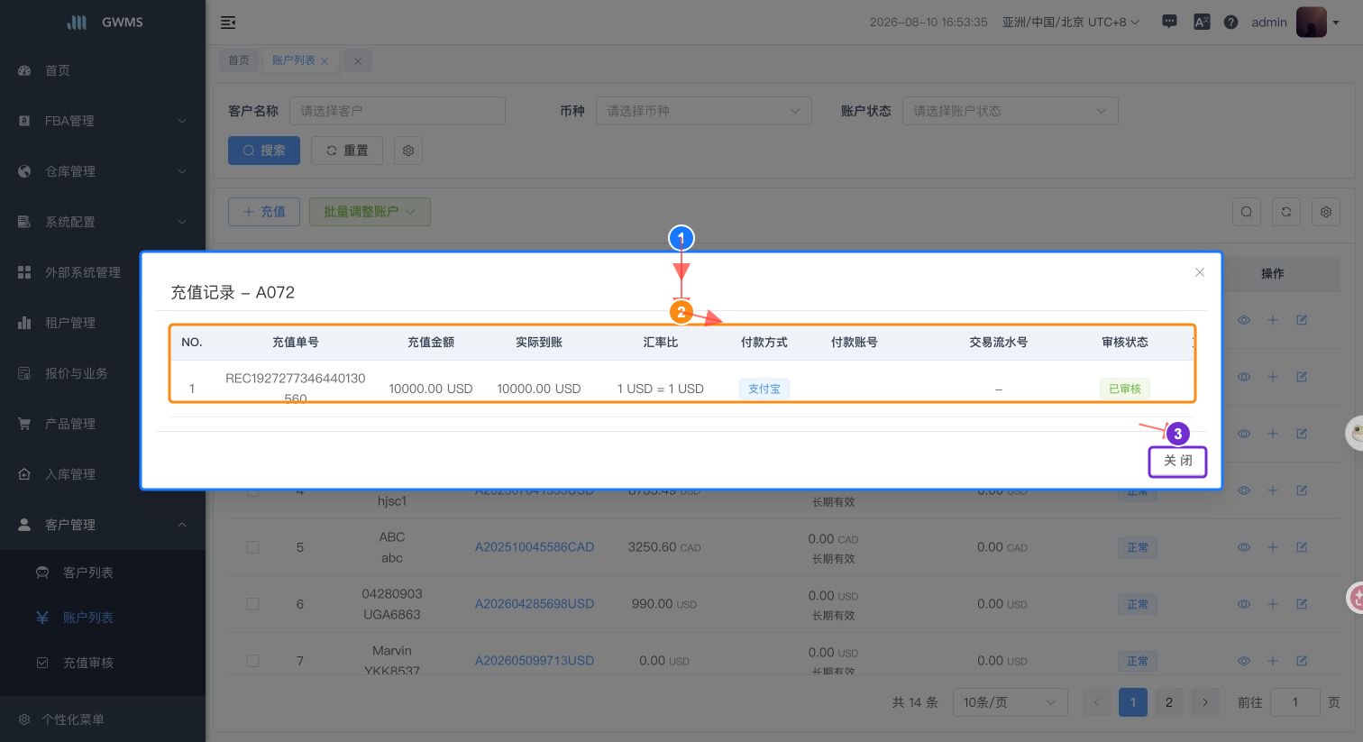Open 外部系统管理 in the sidebar
The height and width of the screenshot is (742, 1363).
pyautogui.click(x=103, y=272)
